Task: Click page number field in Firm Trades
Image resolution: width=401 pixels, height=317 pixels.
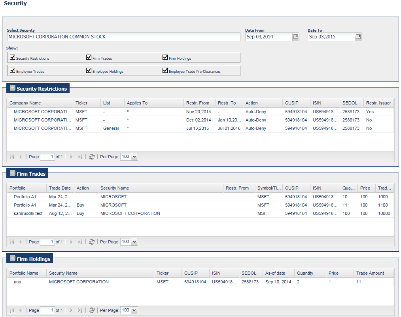Action: pyautogui.click(x=47, y=242)
